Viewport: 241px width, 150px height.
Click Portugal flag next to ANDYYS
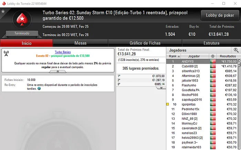coord(213,62)
